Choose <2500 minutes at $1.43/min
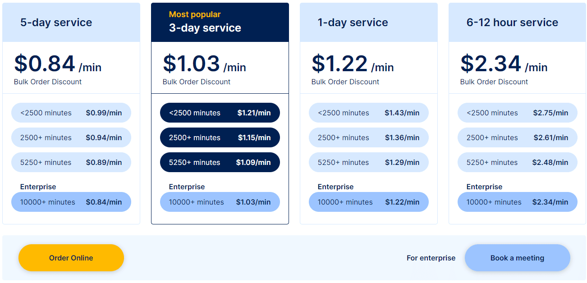The height and width of the screenshot is (283, 587). [x=369, y=113]
